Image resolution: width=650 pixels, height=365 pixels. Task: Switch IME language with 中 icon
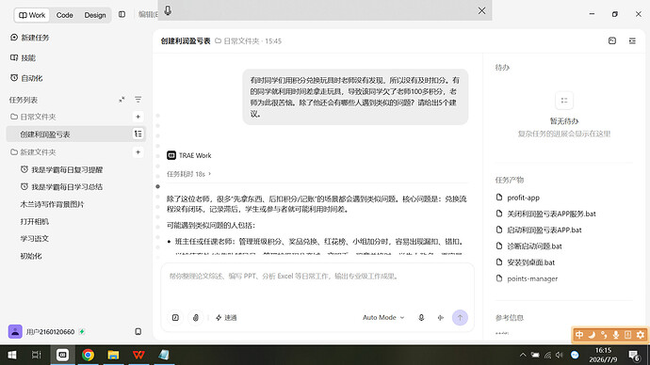tap(579, 334)
